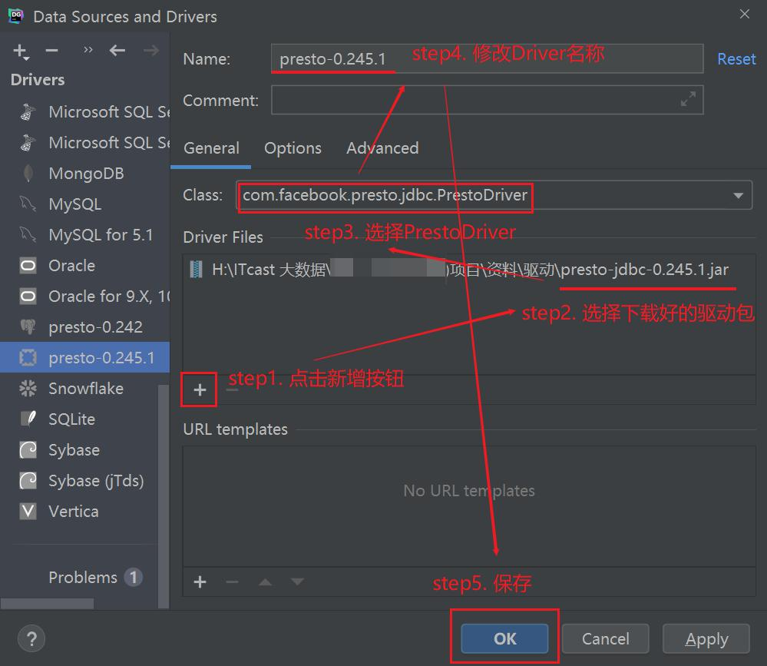This screenshot has height=666, width=767.
Task: Open the Class driver dropdown
Action: tap(736, 195)
